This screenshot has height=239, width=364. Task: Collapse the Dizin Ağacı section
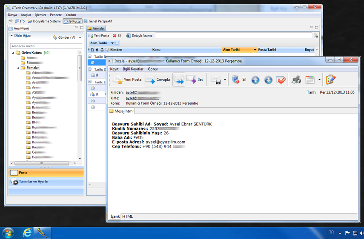click(11, 36)
